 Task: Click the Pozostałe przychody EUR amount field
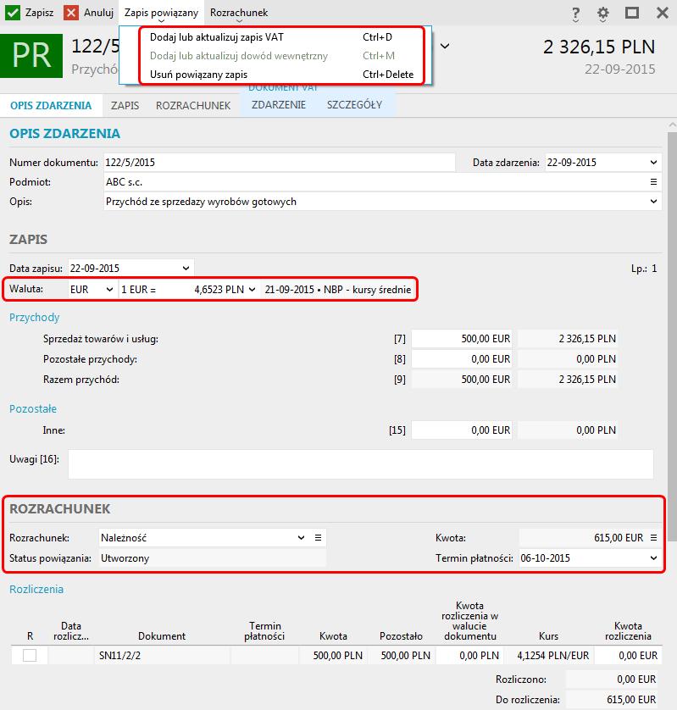coord(462,359)
